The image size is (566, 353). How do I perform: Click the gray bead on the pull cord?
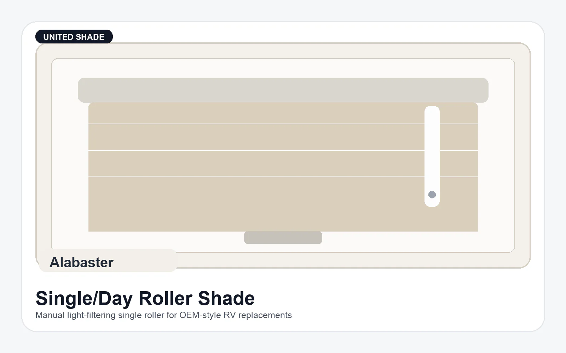tap(432, 195)
